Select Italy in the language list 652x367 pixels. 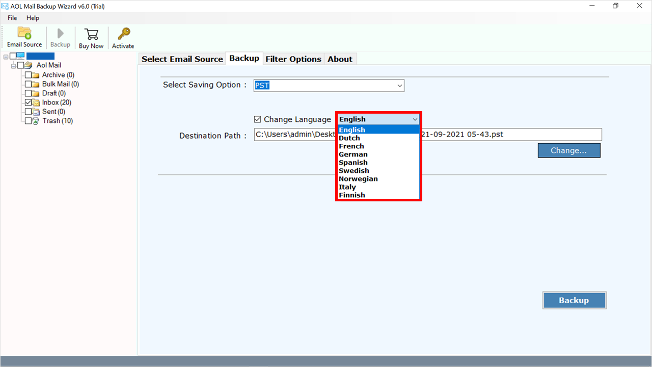[x=378, y=187]
